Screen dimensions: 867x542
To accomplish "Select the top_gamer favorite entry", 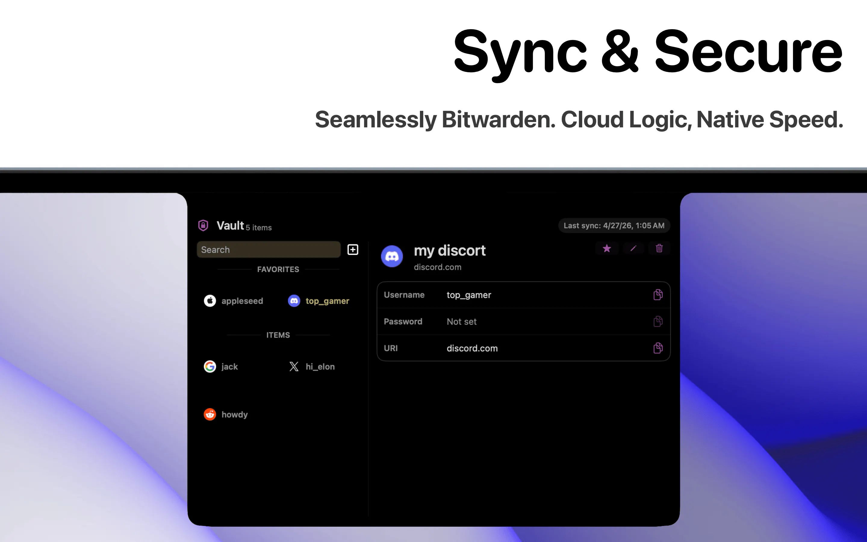I will [319, 301].
